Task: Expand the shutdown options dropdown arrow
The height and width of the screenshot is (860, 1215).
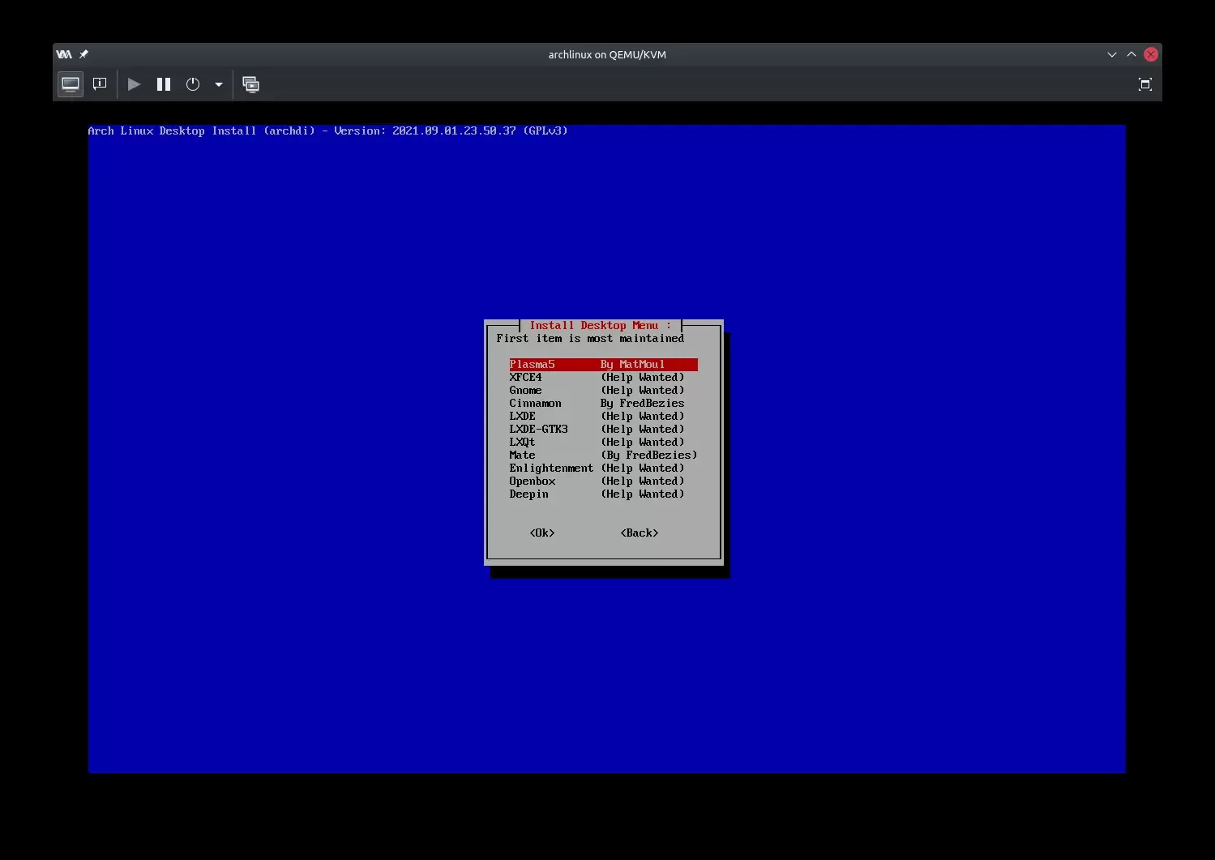Action: [x=219, y=84]
